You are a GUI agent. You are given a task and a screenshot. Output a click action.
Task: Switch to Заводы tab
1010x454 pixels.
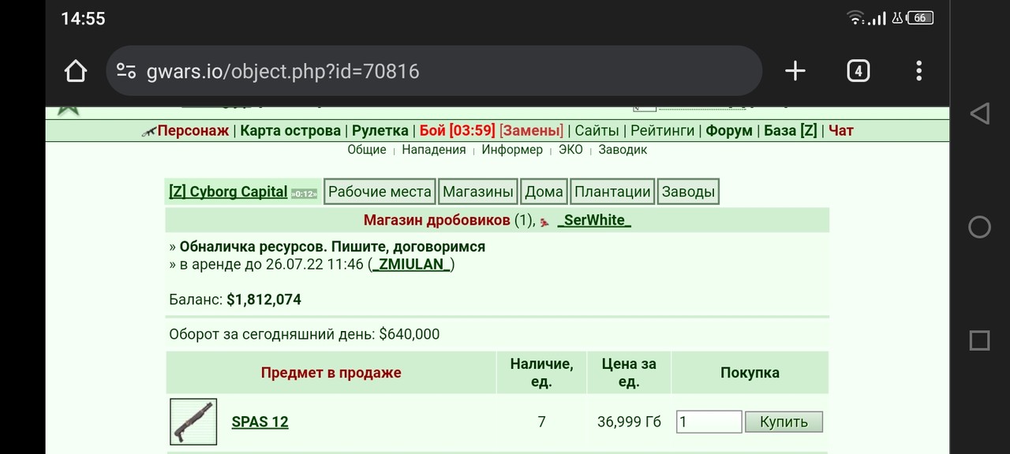(688, 192)
